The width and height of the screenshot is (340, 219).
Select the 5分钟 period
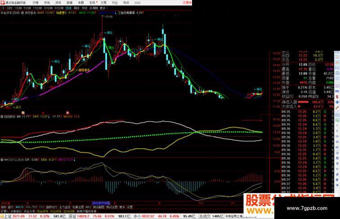[27, 8]
